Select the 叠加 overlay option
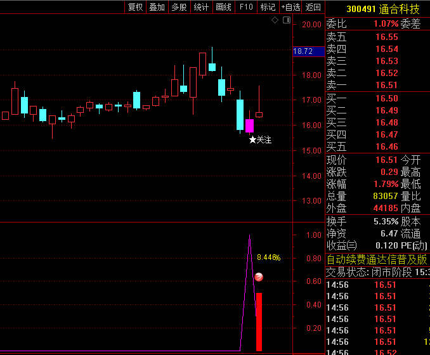 coord(157,7)
